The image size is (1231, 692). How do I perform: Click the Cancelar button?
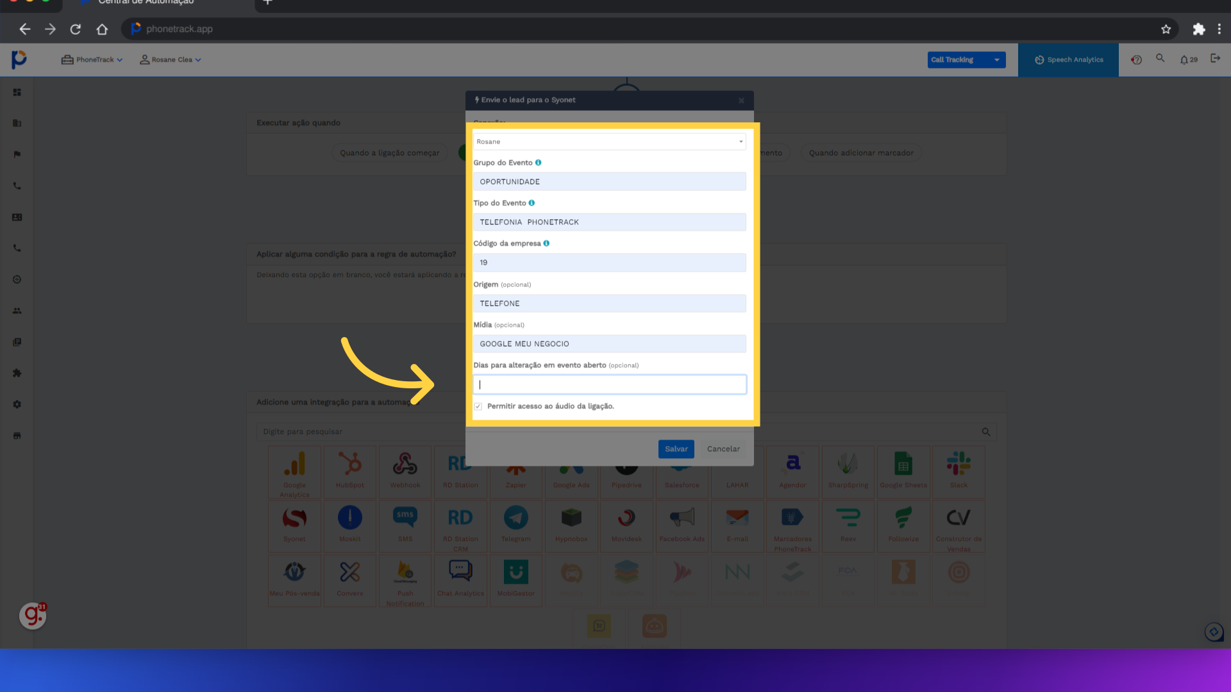(x=723, y=449)
